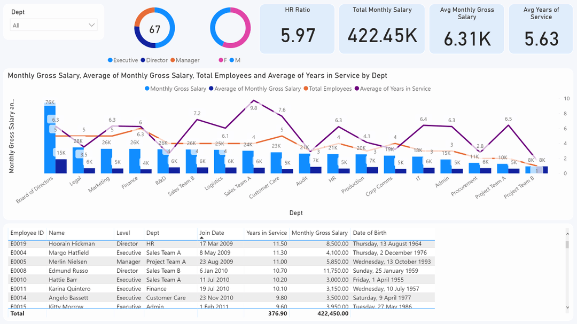
Task: Sort the table by the Employee ID header
Action: coord(27,233)
